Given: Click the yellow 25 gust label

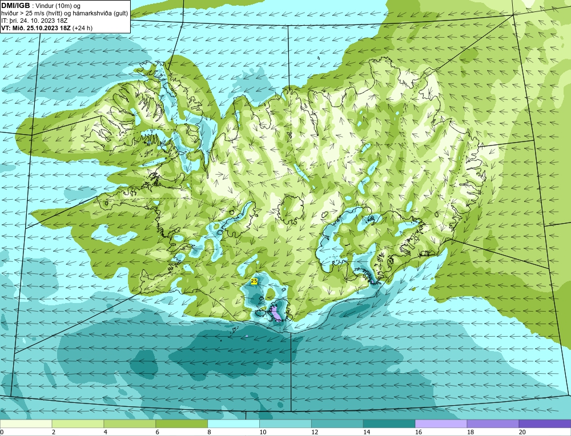Looking at the screenshot, I should pyautogui.click(x=254, y=281).
